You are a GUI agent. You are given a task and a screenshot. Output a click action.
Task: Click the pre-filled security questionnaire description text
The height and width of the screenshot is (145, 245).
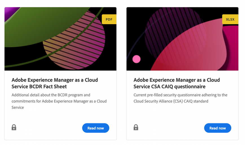point(180,98)
